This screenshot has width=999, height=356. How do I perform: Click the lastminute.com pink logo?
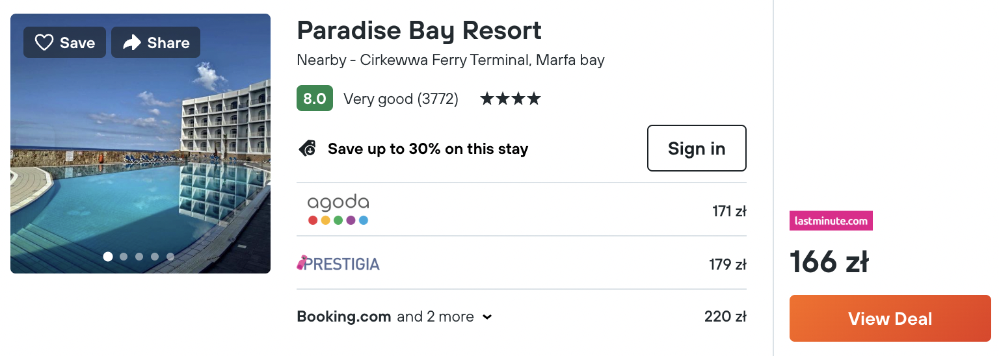tap(831, 221)
